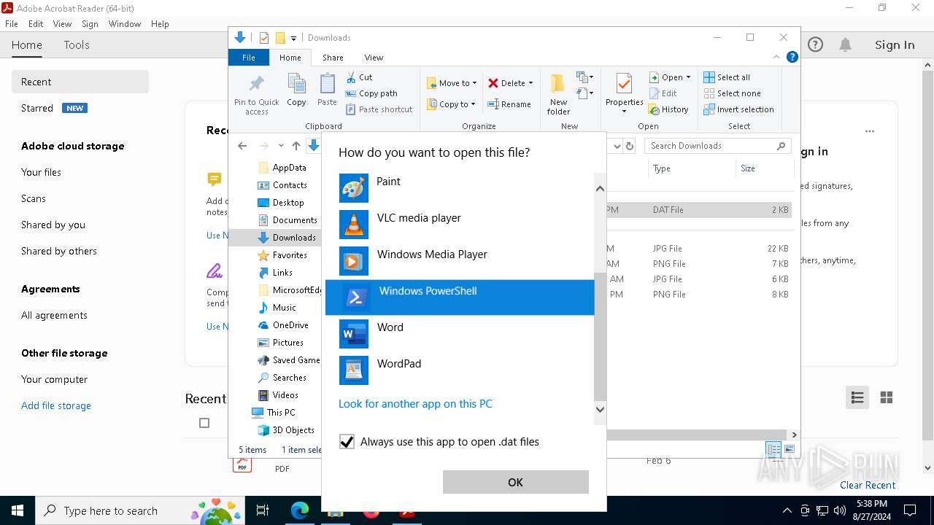The width and height of the screenshot is (934, 525).
Task: Show hidden system tray icons
Action: pyautogui.click(x=787, y=511)
